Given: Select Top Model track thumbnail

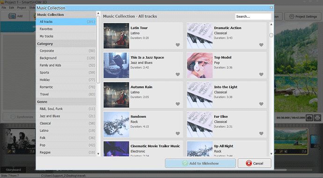Looking at the screenshot, I should [199, 65].
